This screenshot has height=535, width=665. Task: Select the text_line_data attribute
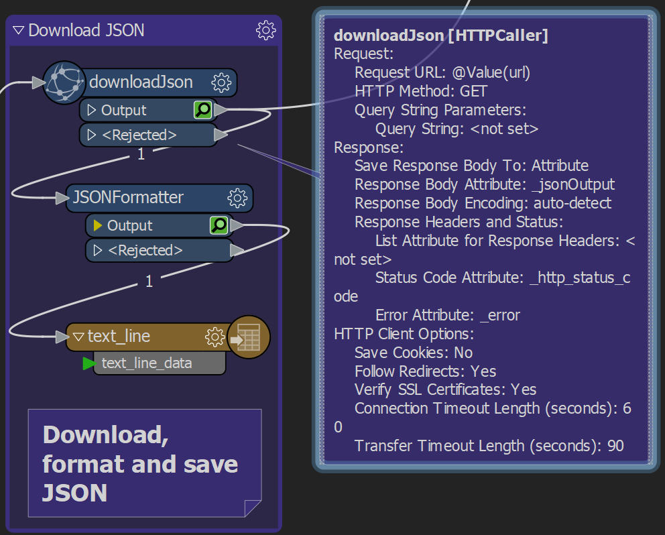click(x=147, y=363)
